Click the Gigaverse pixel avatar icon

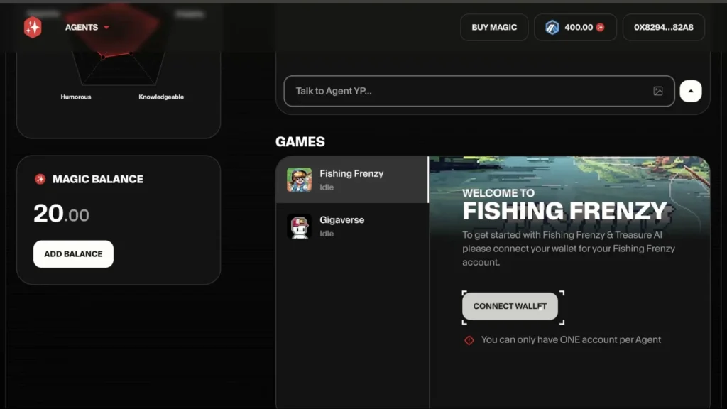click(299, 227)
